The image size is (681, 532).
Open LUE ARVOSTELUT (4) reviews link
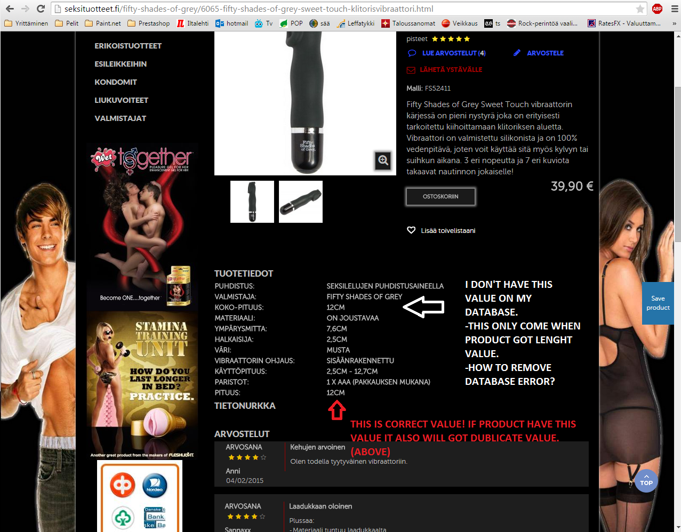447,53
